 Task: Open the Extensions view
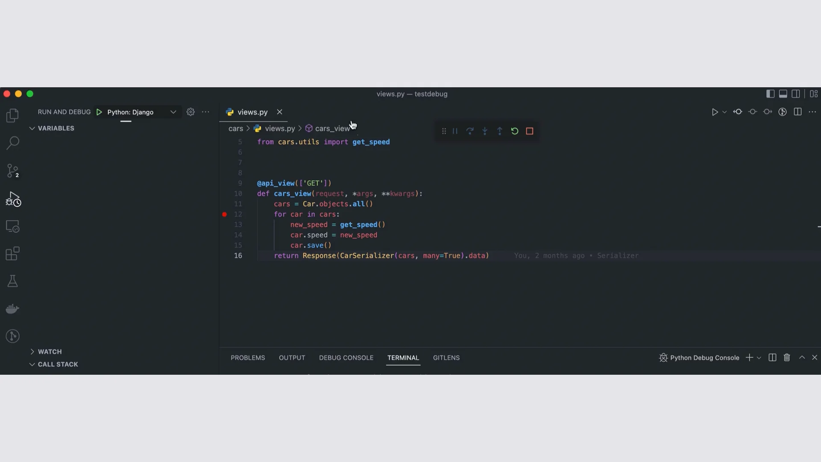pos(12,254)
